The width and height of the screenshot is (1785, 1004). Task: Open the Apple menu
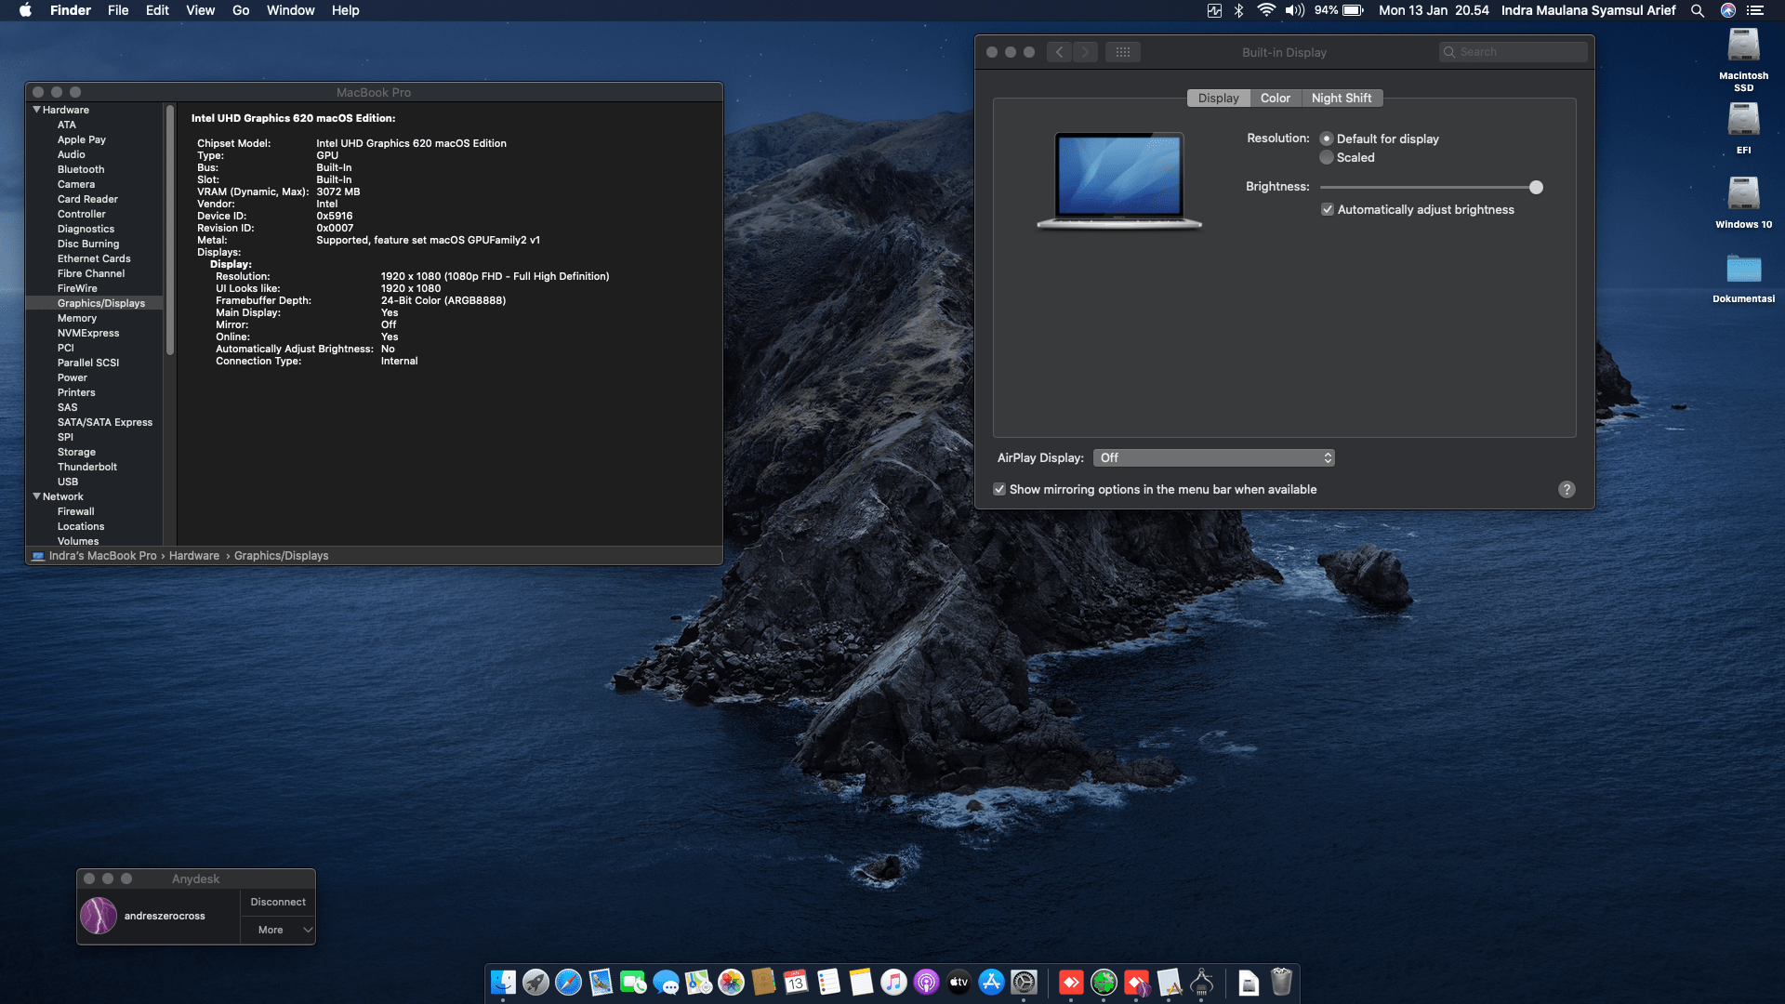click(x=25, y=10)
